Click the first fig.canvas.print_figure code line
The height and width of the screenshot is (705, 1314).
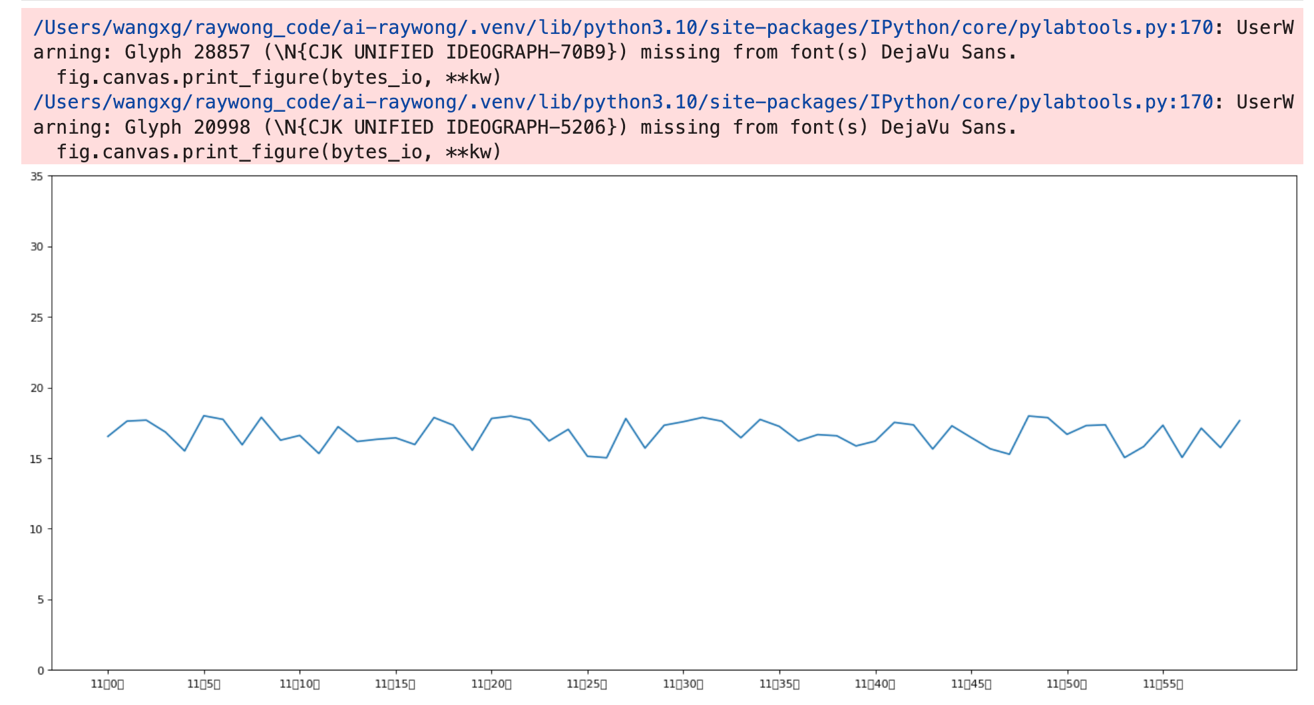point(279,77)
